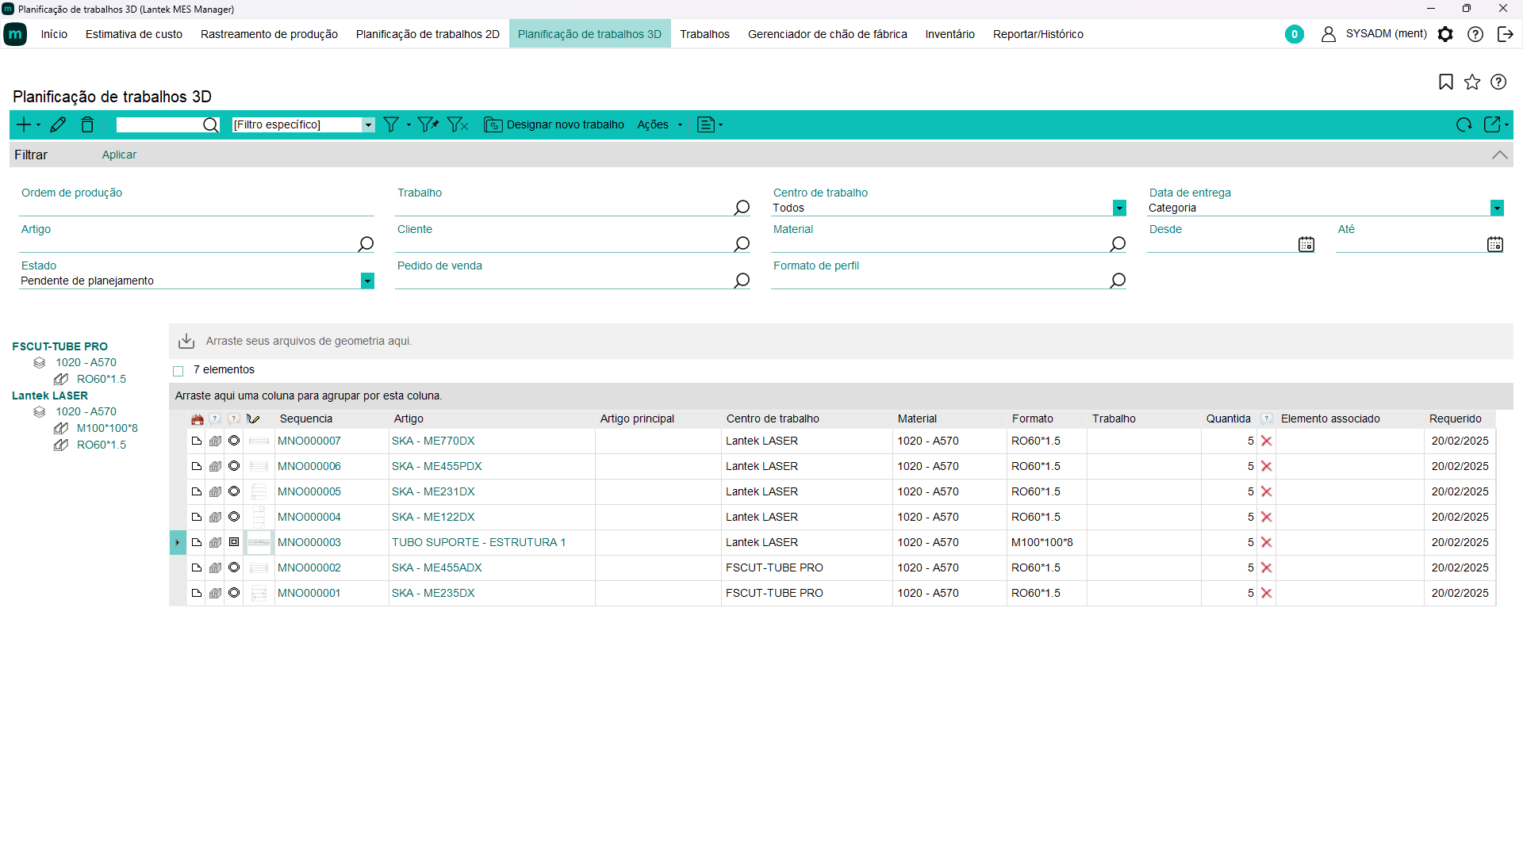
Task: Click the export icon at toolbar right
Action: click(1492, 124)
